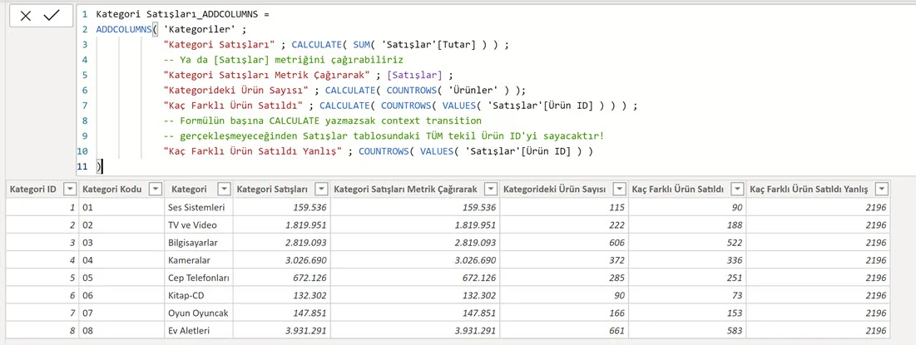Commit the formula with the checkmark icon
This screenshot has width=916, height=345.
tap(52, 16)
